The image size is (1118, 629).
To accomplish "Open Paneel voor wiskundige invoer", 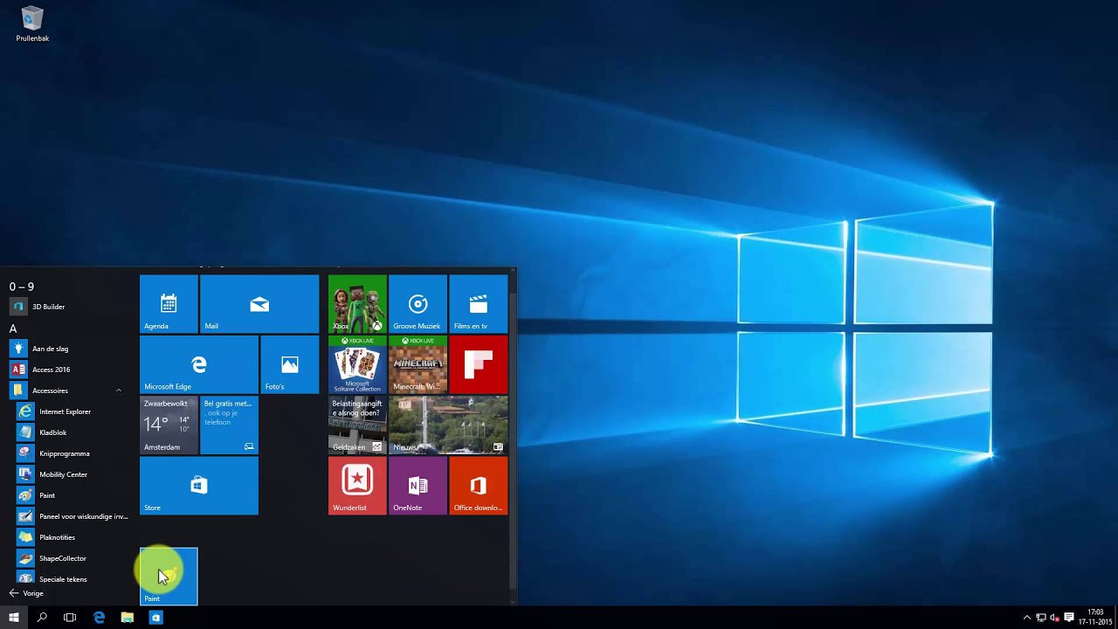I will [72, 516].
